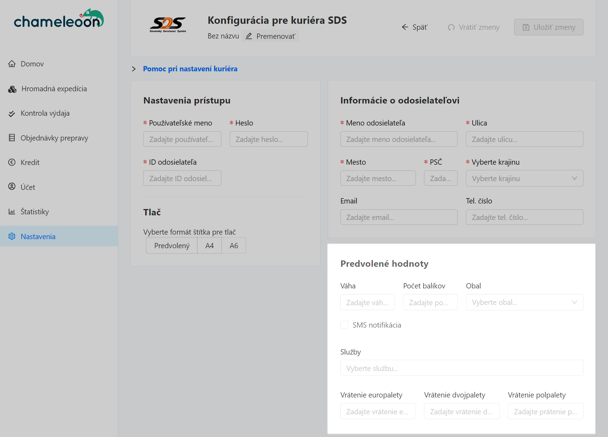The width and height of the screenshot is (608, 437).
Task: Click the Používateľské meno input field
Action: (182, 139)
